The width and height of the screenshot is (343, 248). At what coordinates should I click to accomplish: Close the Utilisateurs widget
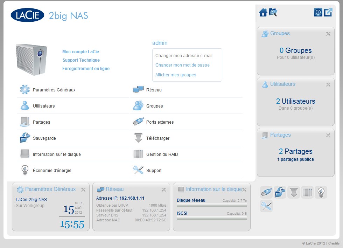click(x=328, y=84)
